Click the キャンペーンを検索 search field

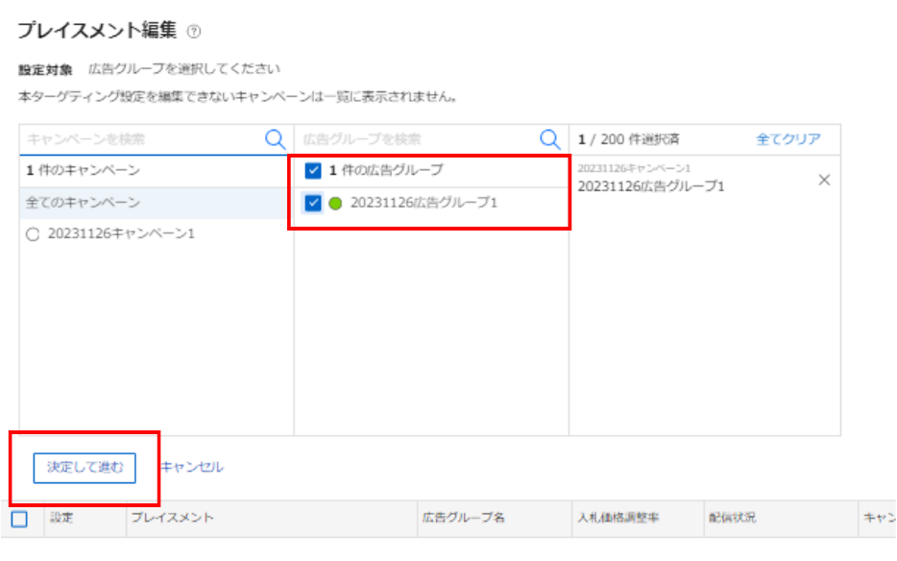pos(144,139)
